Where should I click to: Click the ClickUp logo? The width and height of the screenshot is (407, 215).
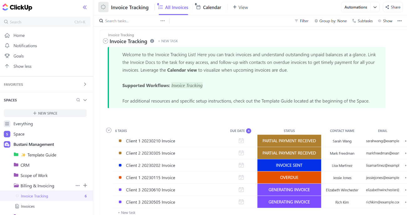pyautogui.click(x=17, y=7)
